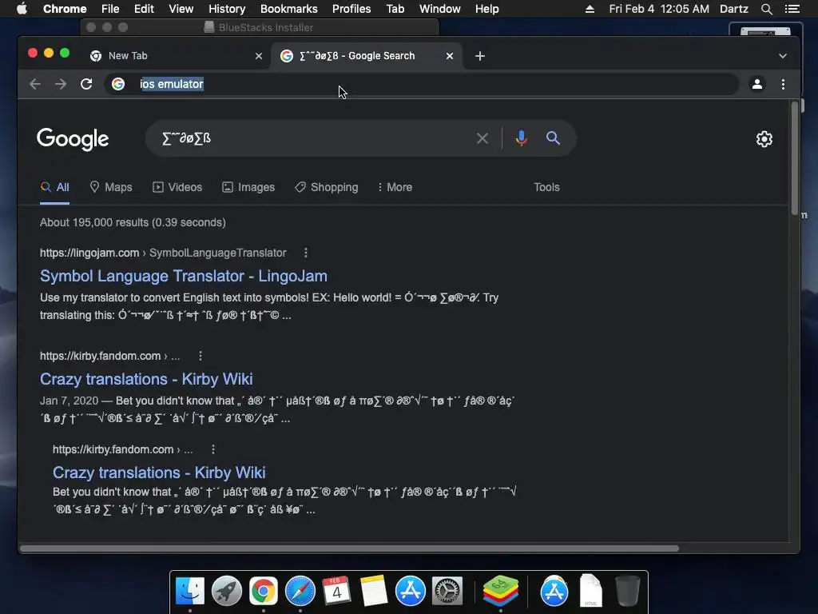Open options for LingoJam result

tap(306, 253)
